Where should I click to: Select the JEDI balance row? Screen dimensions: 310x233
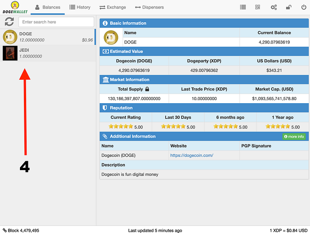(x=48, y=53)
